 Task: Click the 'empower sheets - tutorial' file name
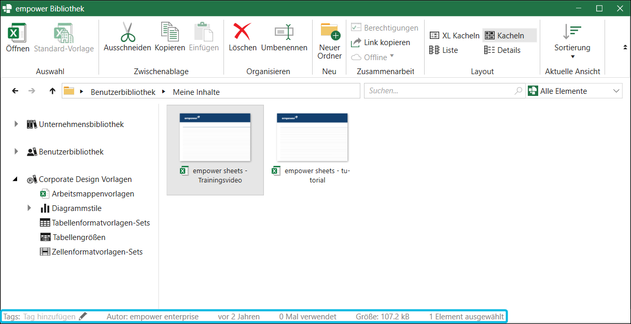[x=317, y=175]
